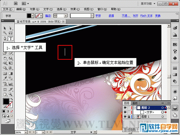Open the Symbols panel club icon
180x135 pixels.
coord(175,58)
